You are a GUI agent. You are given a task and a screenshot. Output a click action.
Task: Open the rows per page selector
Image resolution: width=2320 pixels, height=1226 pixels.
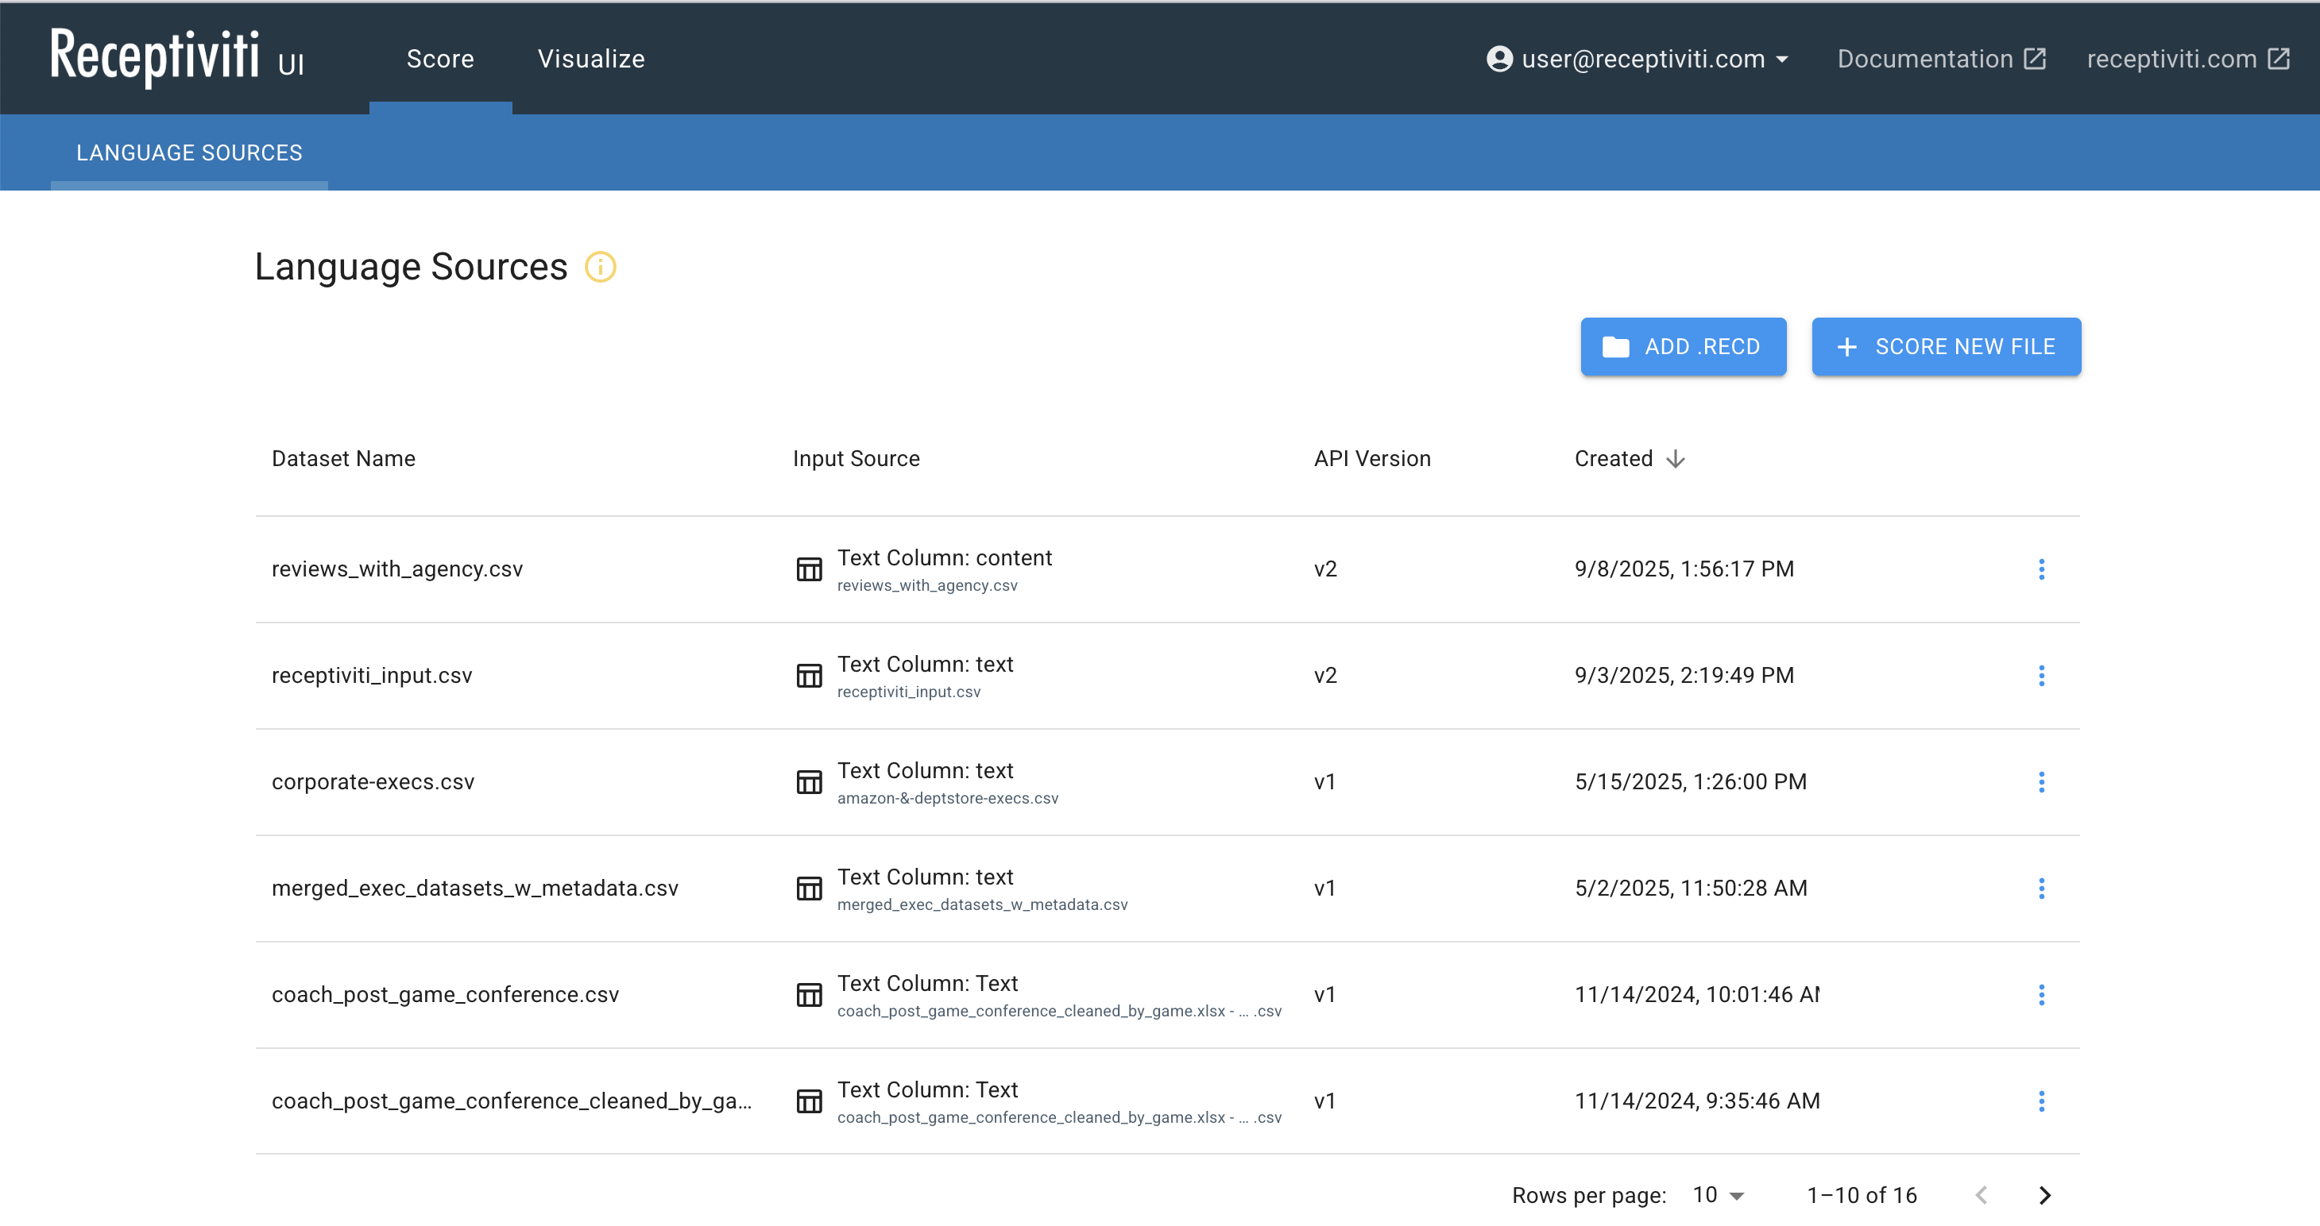click(1714, 1194)
